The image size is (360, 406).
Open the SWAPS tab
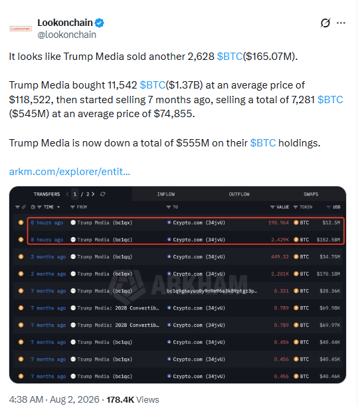[311, 194]
